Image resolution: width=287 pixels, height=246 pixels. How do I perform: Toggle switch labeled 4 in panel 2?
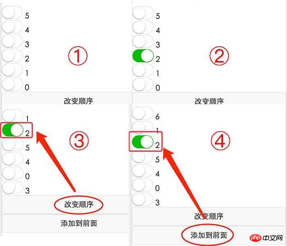143,27
